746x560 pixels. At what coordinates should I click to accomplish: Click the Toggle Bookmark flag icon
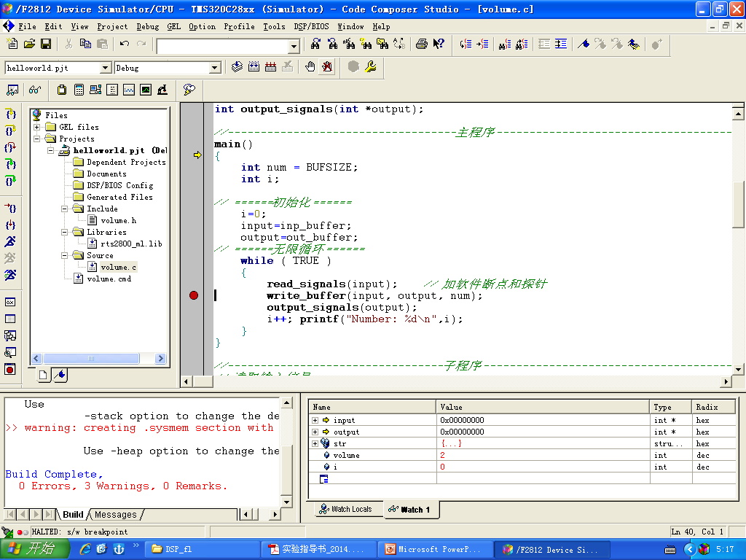coord(584,44)
